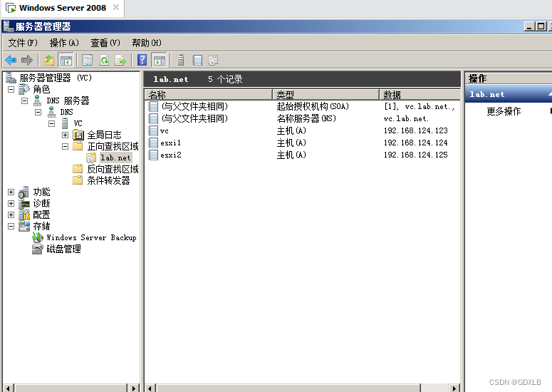This screenshot has height=392, width=552.
Task: Select the 名称服务器(NS) record row
Action: pyautogui.click(x=304, y=118)
